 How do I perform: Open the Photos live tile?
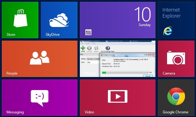pyautogui.click(x=118, y=59)
